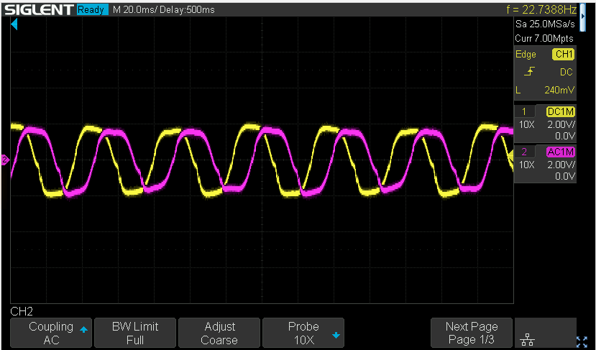Select the yellow channel 1 box
Viewport: 596px width, 350px height.
pyautogui.click(x=545, y=124)
